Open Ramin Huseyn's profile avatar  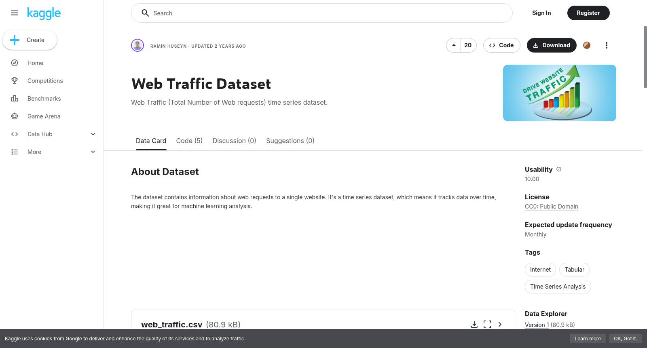click(137, 45)
